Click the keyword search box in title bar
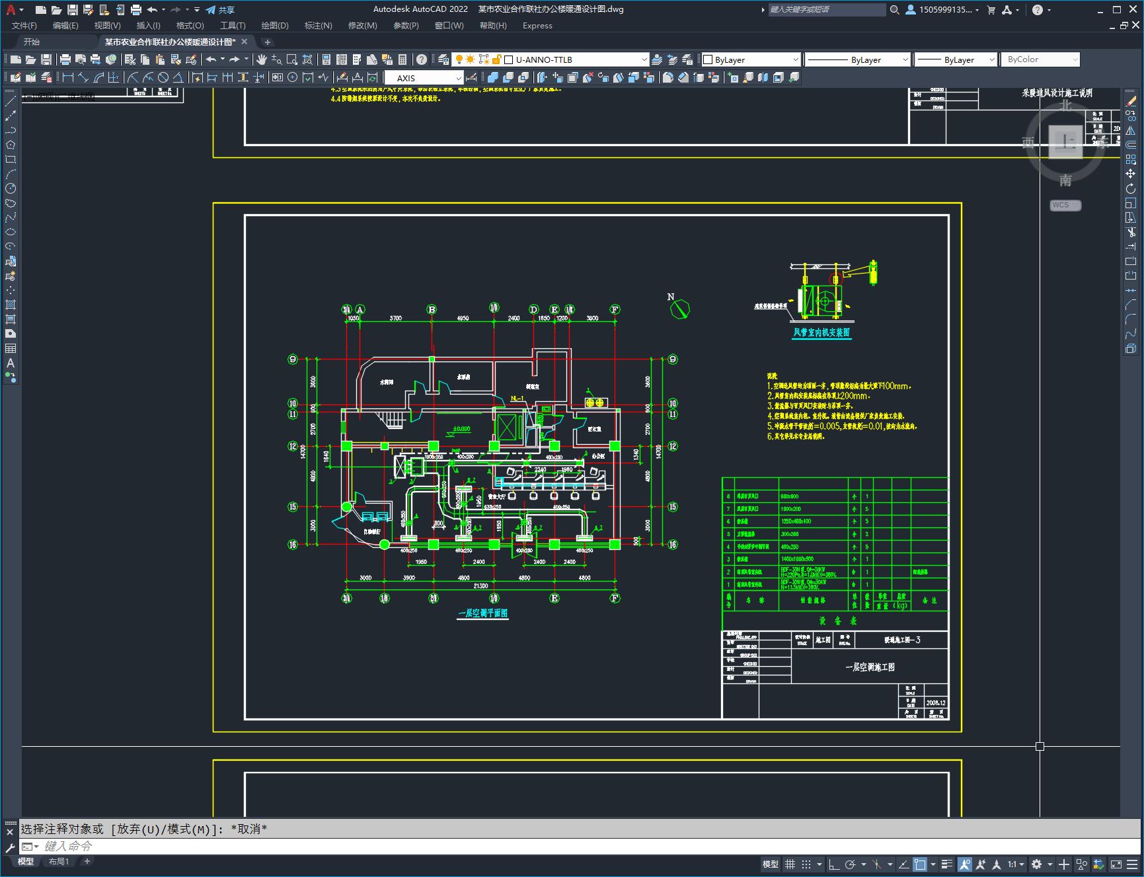This screenshot has height=877, width=1144. (827, 10)
